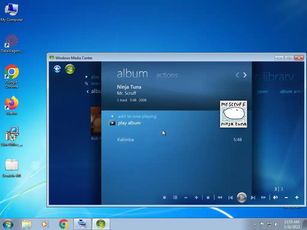This screenshot has height=230, width=307.
Task: Click the search magnifier icon
Action: pyautogui.click(x=86, y=84)
